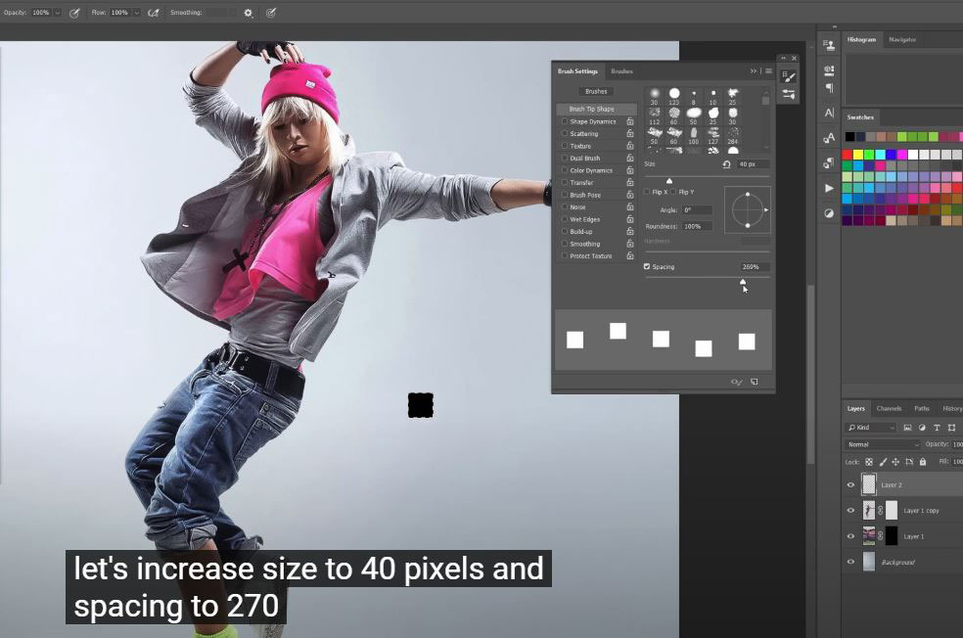Open smoothing options gear icon

click(x=248, y=13)
